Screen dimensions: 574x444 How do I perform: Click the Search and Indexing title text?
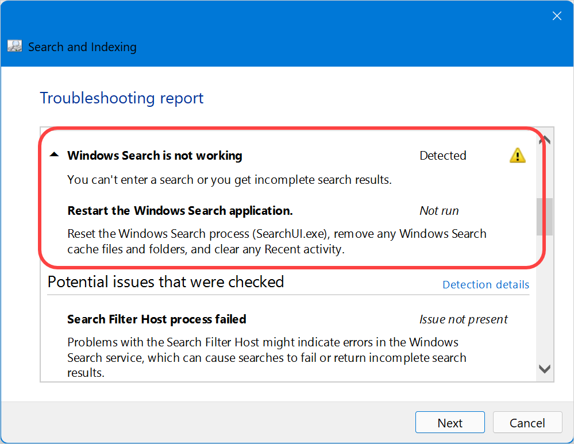pyautogui.click(x=82, y=47)
